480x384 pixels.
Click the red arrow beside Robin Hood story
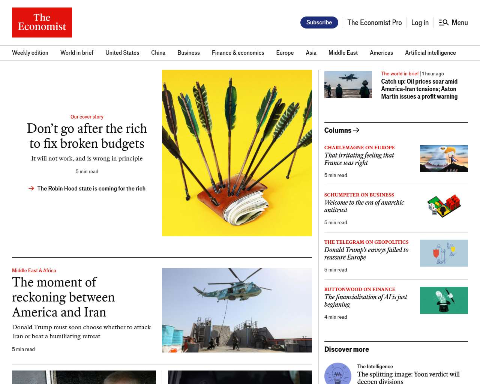[x=31, y=188]
